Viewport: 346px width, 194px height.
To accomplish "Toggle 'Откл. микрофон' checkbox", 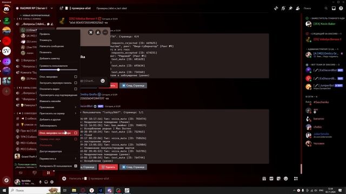I will pos(76,77).
